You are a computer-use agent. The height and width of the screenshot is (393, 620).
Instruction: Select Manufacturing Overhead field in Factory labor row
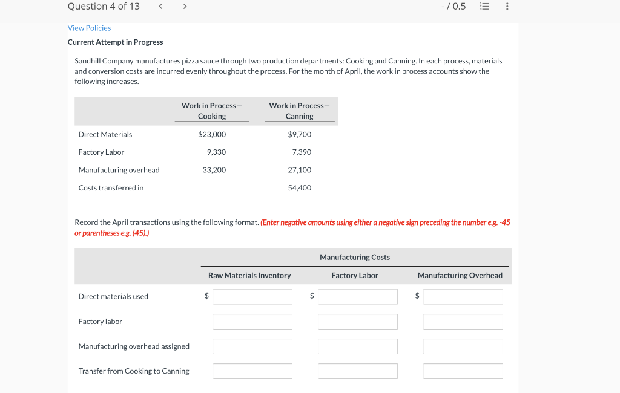463,322
